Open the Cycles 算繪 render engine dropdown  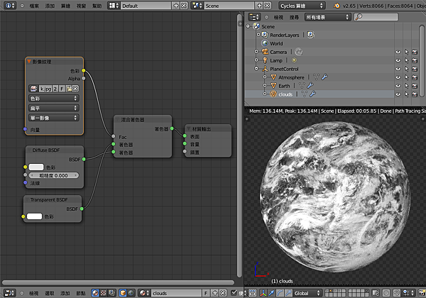point(302,6)
